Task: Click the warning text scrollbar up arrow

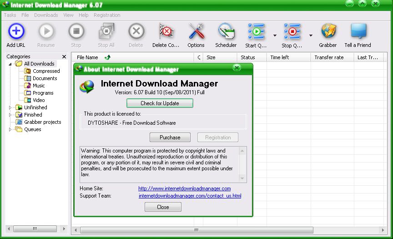Action: pos(242,151)
